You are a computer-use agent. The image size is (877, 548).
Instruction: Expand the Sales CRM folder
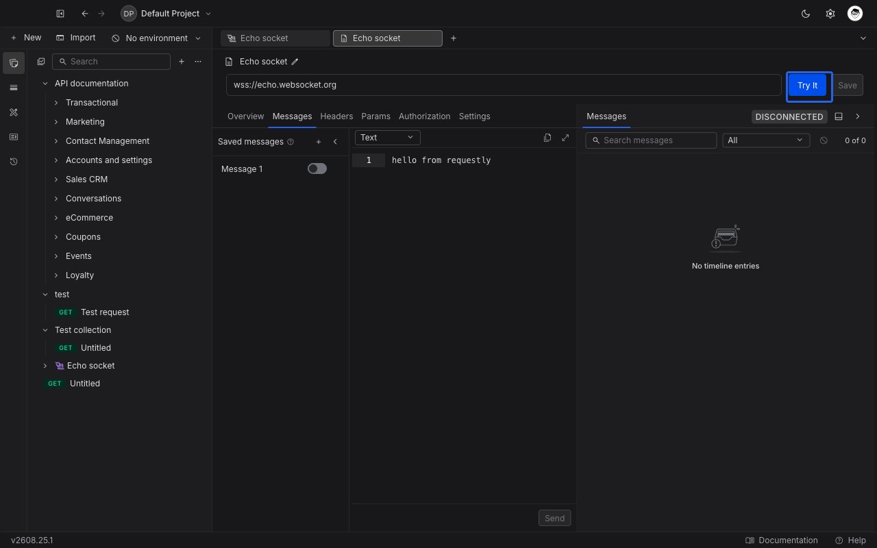[x=56, y=179]
